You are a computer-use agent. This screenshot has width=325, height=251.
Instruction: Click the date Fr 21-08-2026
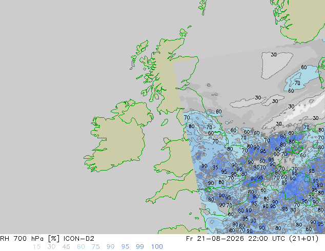215,239
